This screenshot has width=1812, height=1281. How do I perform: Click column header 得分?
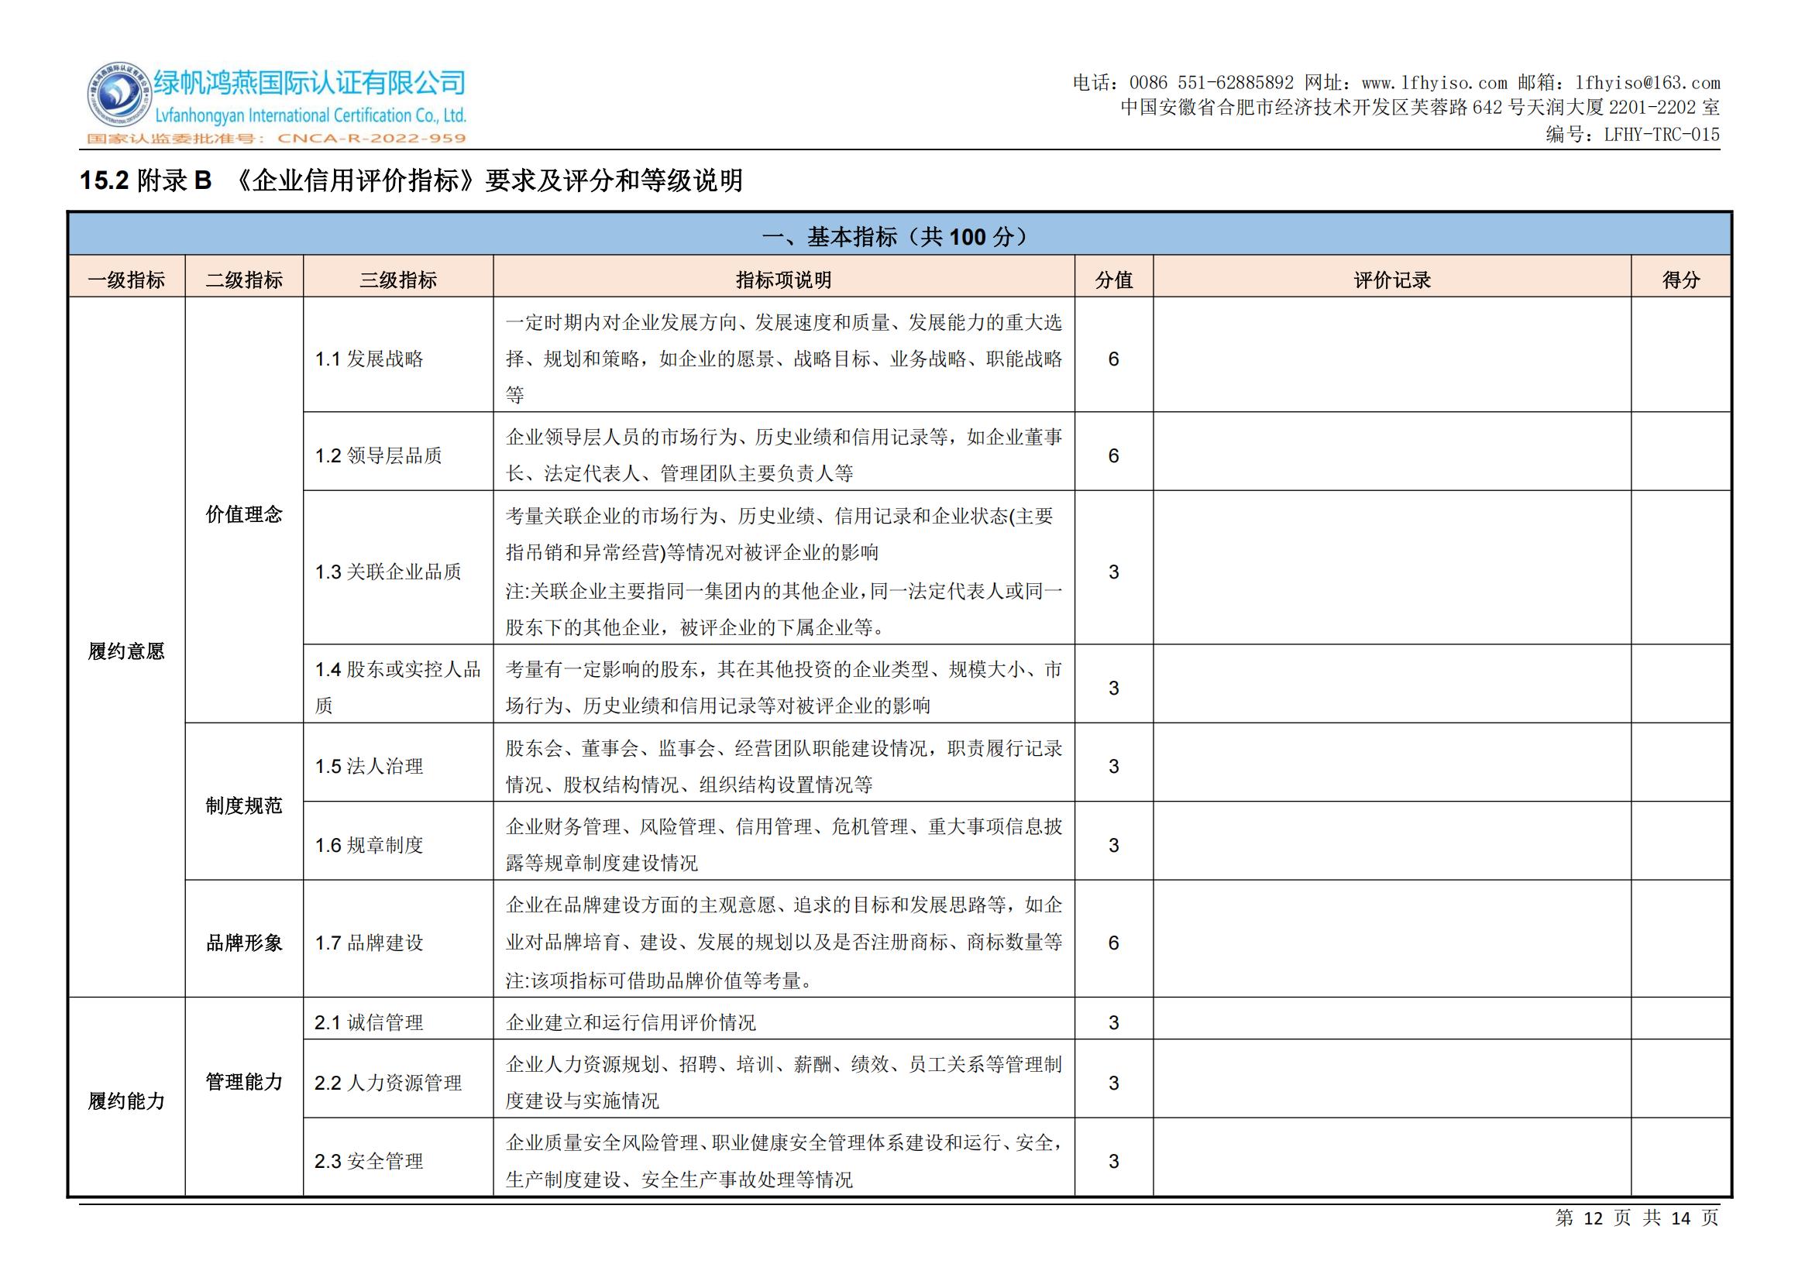[1681, 280]
